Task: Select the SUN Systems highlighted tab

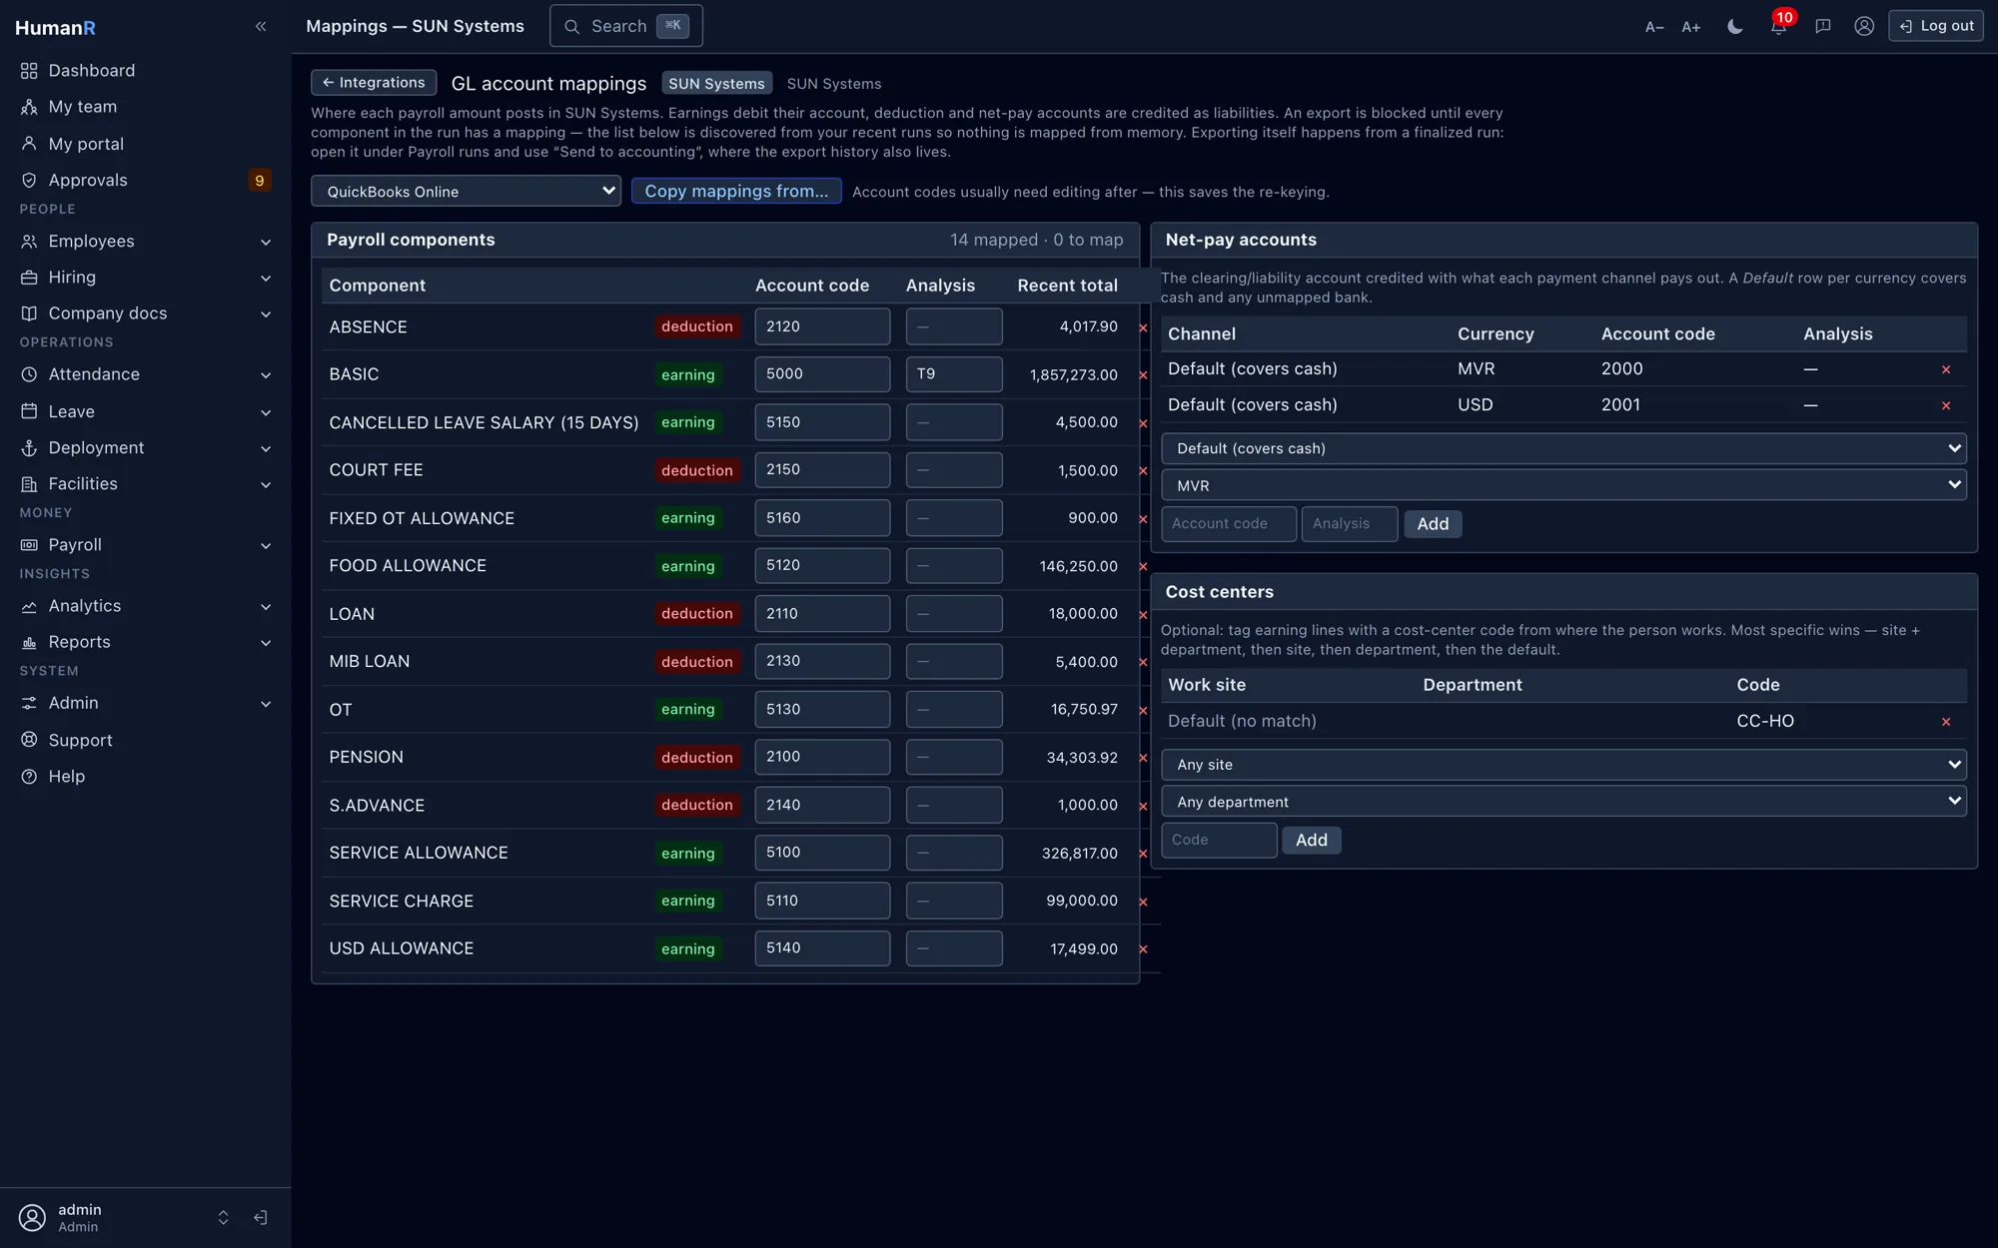Action: (x=716, y=84)
